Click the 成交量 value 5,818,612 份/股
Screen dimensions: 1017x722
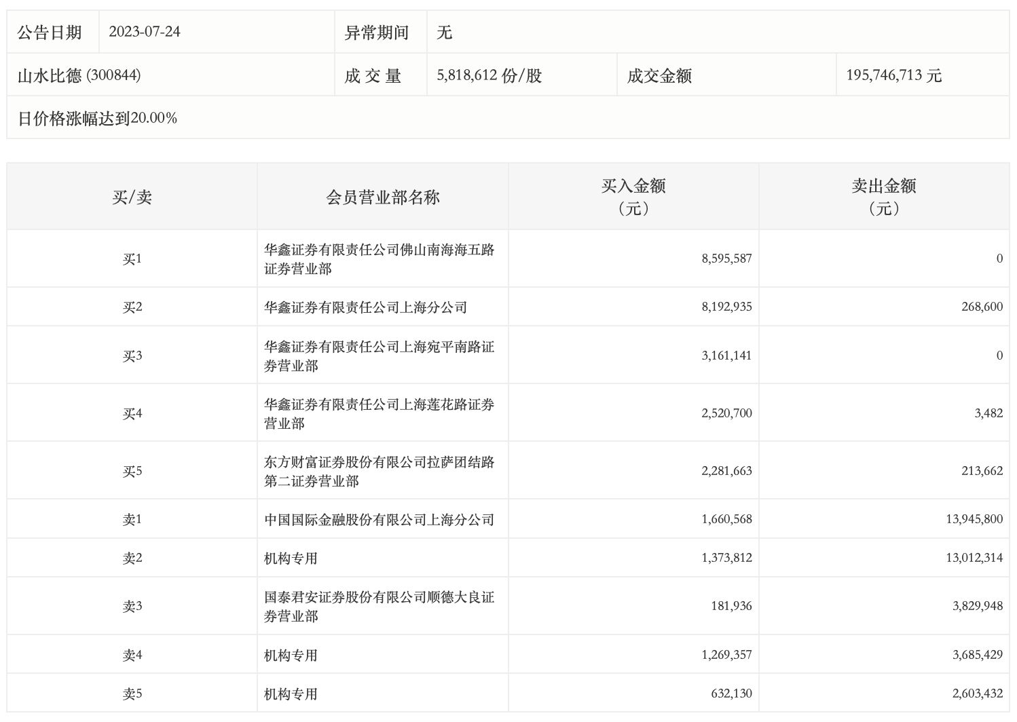click(x=489, y=75)
